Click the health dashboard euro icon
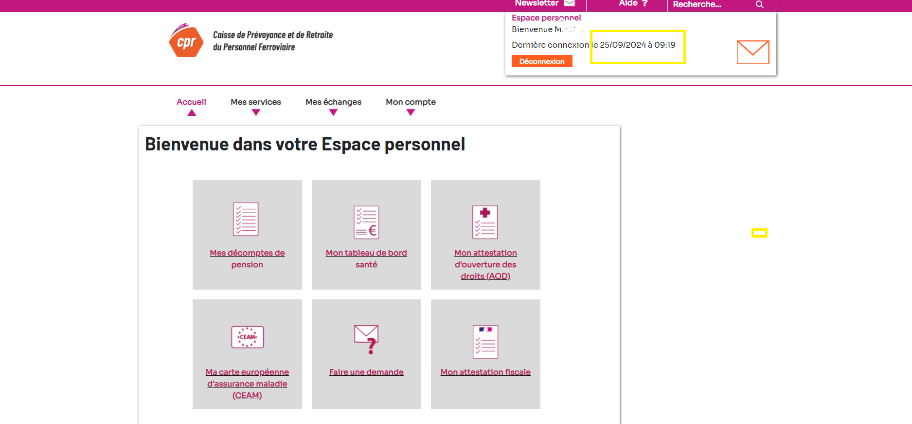Screen dimensions: 912x424 point(366,222)
